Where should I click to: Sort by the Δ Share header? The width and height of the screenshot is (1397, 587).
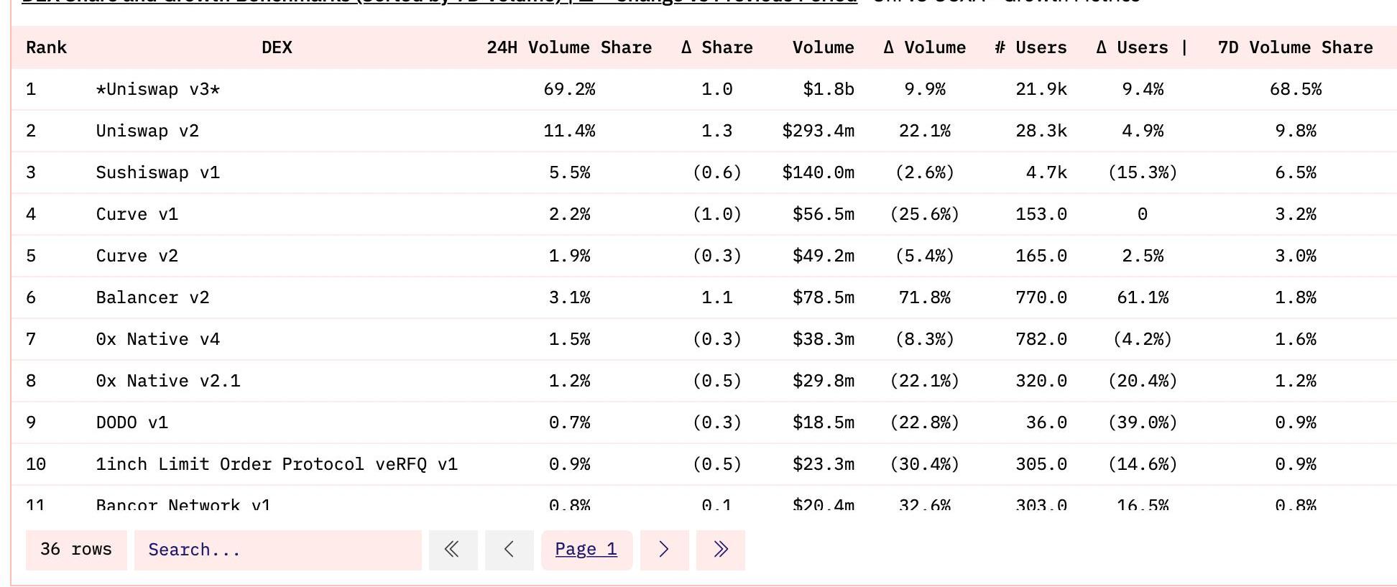click(716, 47)
